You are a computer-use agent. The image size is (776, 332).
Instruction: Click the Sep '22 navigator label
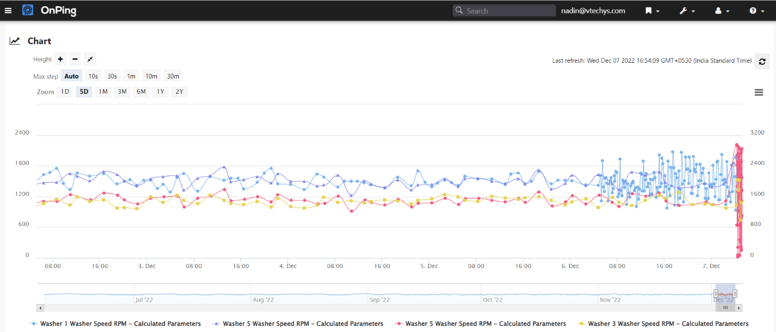379,300
